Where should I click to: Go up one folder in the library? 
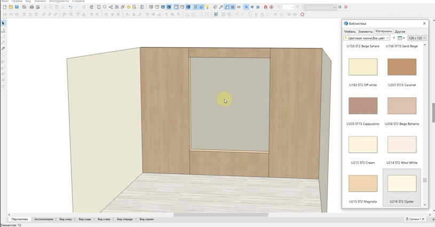pyautogui.click(x=394, y=38)
